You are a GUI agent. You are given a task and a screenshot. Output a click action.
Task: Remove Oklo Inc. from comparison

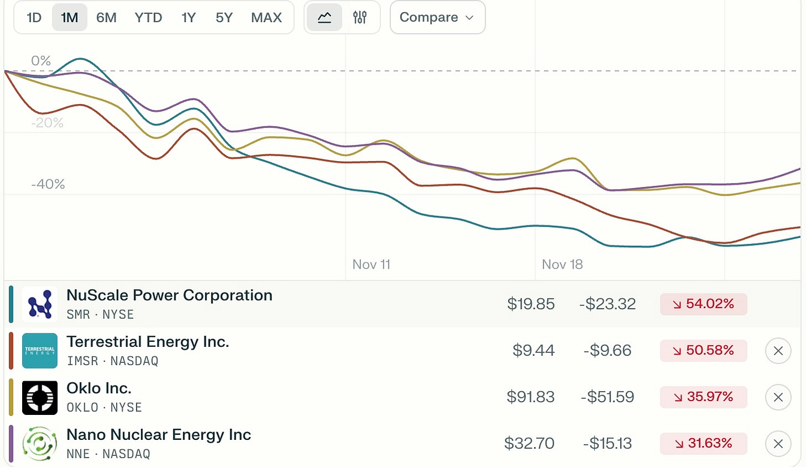coord(778,397)
